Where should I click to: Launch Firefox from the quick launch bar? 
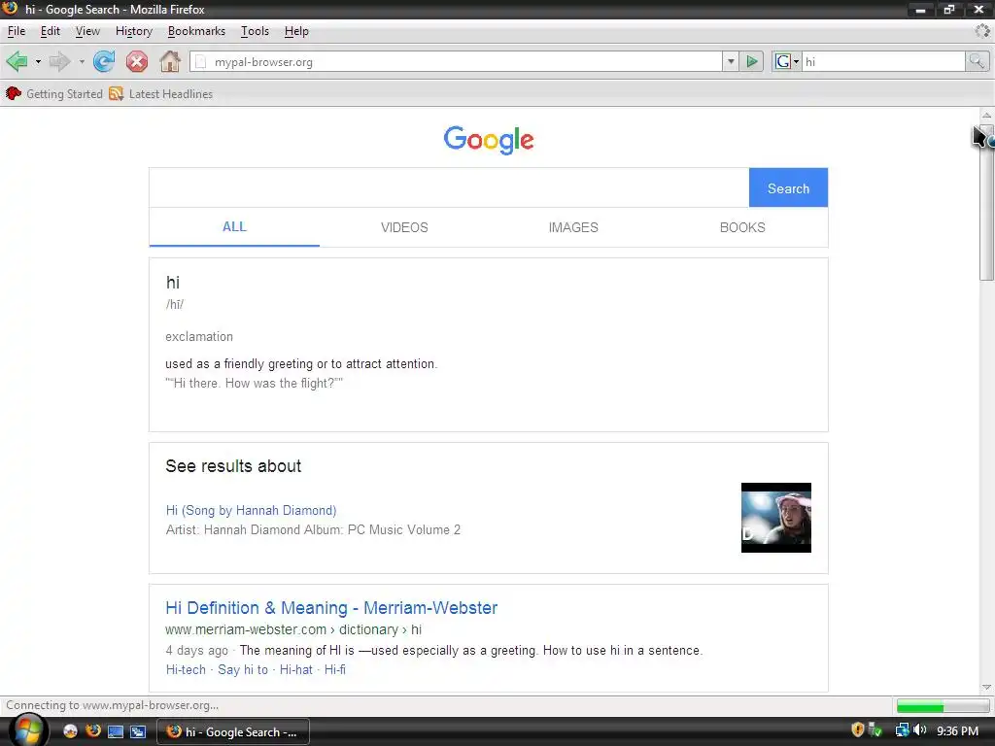92,731
